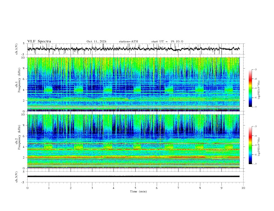Image resolution: width=274 pixels, height=211 pixels.
Task: Click the "VLF Spectra" plot title
Action: click(x=39, y=41)
